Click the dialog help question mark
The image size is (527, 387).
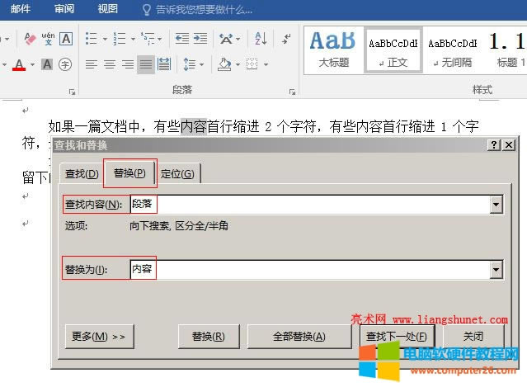tap(494, 145)
